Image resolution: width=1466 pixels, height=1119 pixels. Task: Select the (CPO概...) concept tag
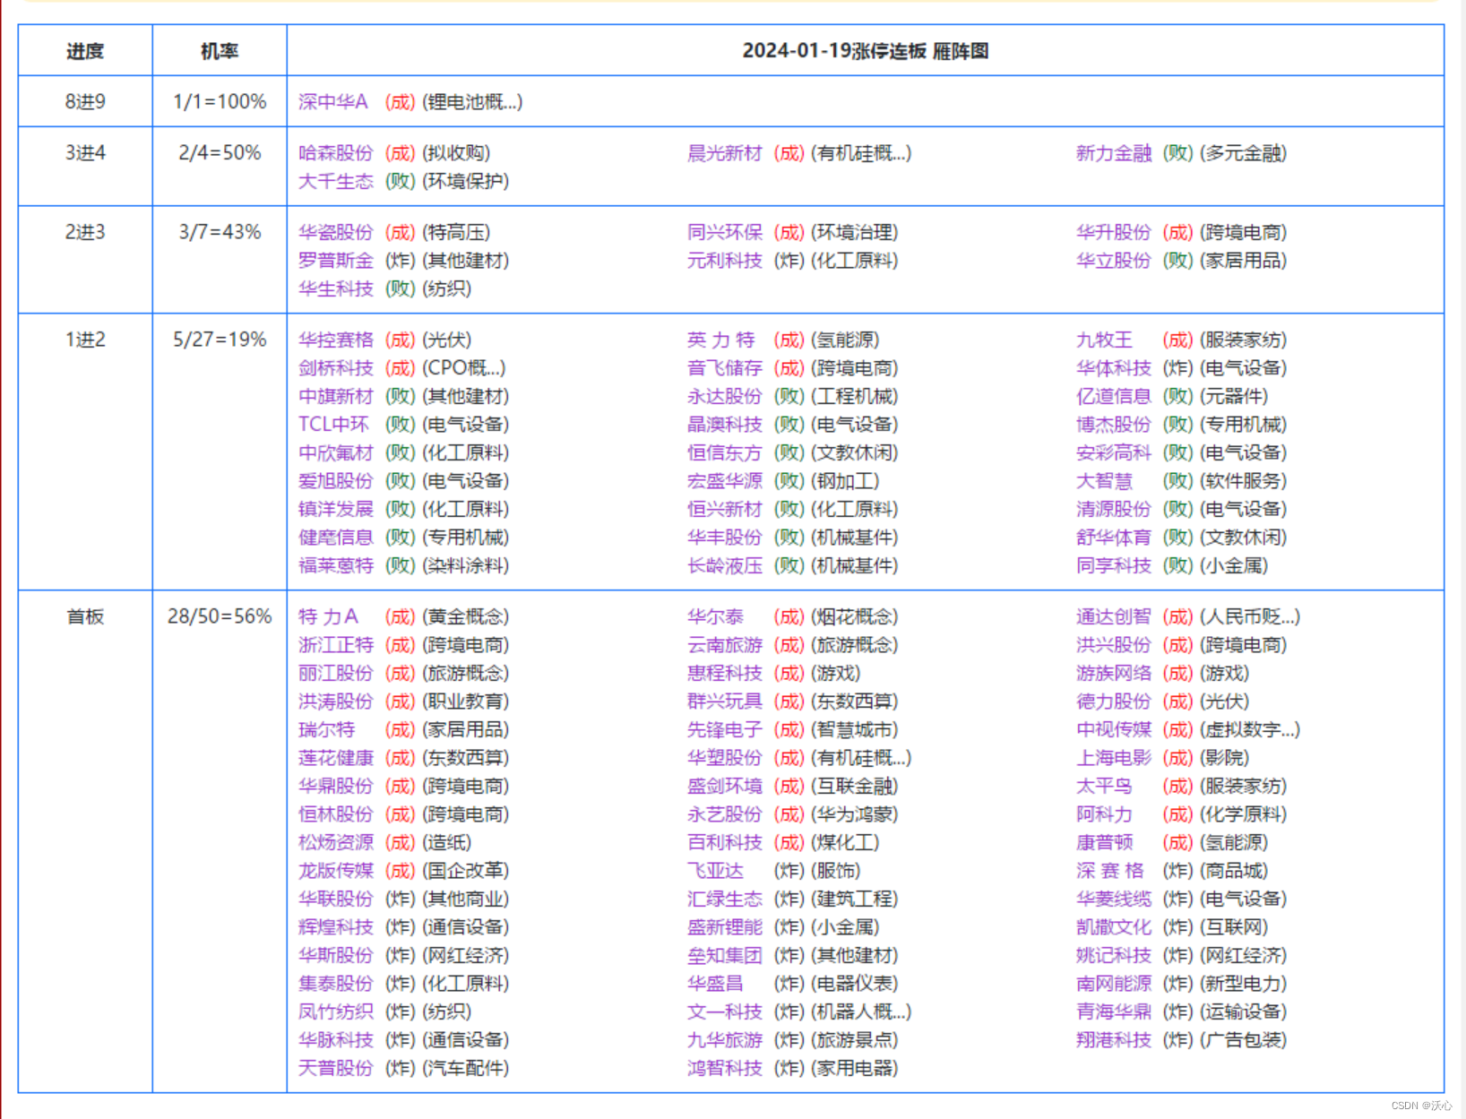pos(463,368)
